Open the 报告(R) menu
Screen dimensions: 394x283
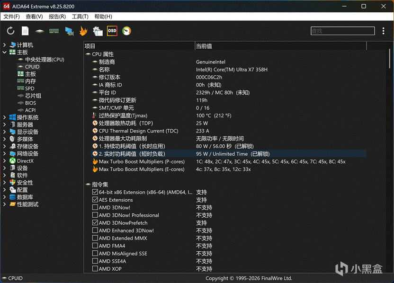[57, 17]
